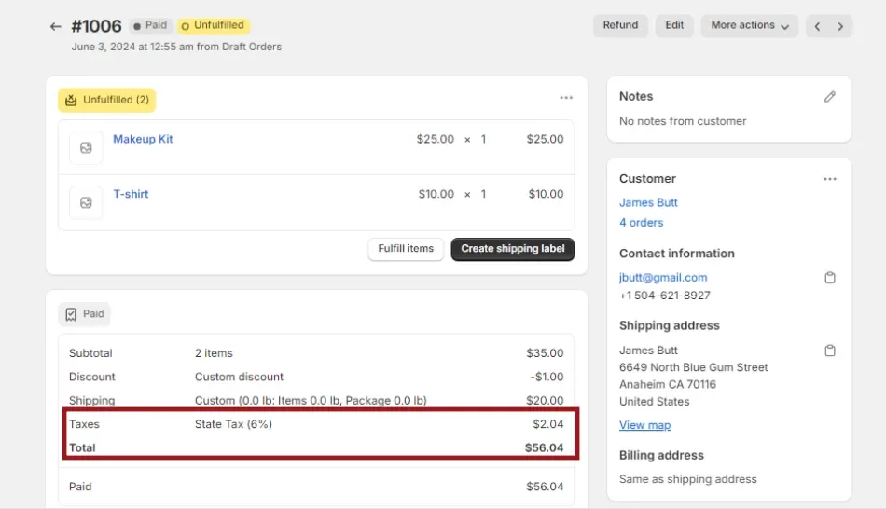This screenshot has height=509, width=886.
Task: Click the View map link
Action: tap(644, 425)
